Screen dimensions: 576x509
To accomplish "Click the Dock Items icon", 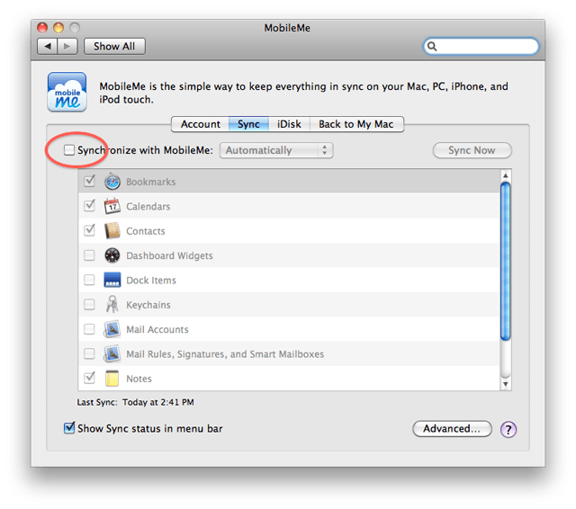I will point(112,280).
